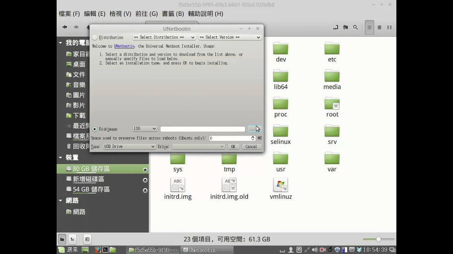Follow the UNetbootin hyperlink
Viewport: 453px width, 254px height.
coord(124,46)
